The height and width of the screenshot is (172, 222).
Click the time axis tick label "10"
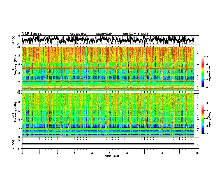click(197, 153)
